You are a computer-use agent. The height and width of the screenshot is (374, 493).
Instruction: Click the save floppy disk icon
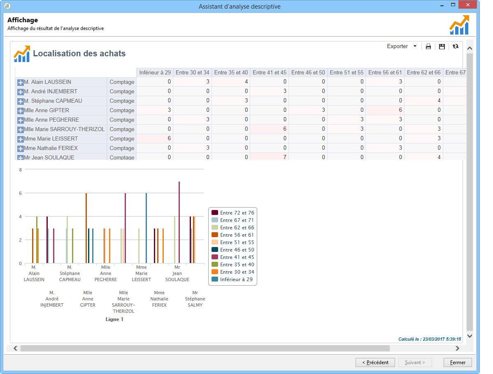pos(442,47)
